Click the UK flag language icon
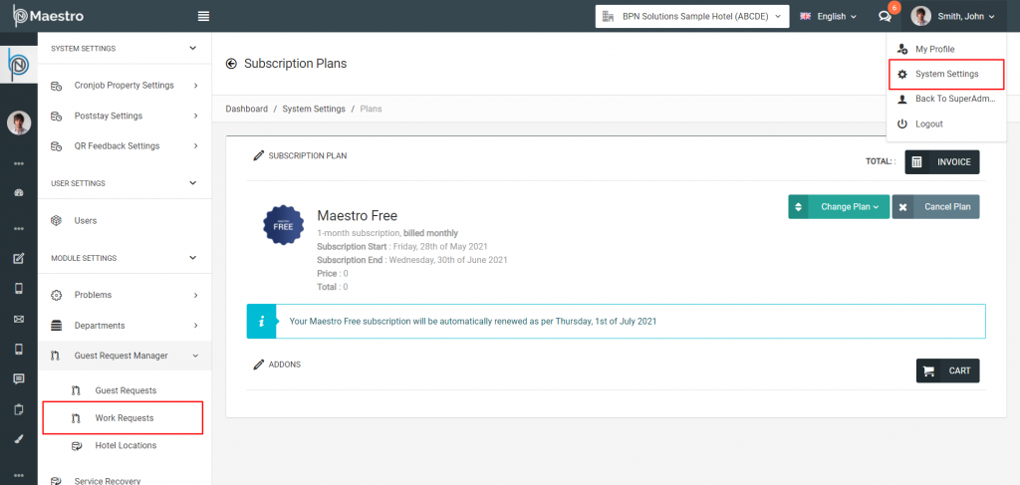 805,16
